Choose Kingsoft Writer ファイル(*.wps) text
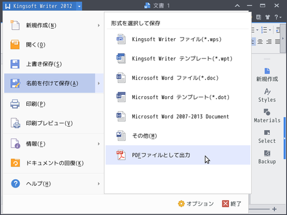This screenshot has width=287, height=215. point(176,39)
